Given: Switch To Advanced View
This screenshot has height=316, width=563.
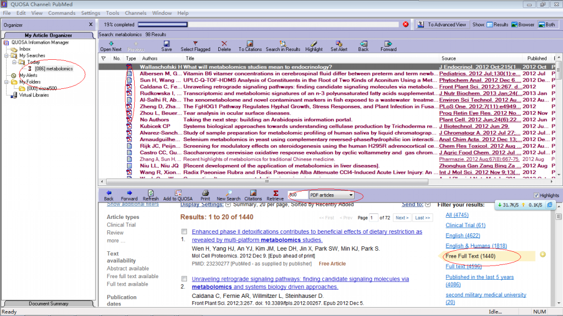Looking at the screenshot, I should 442,24.
